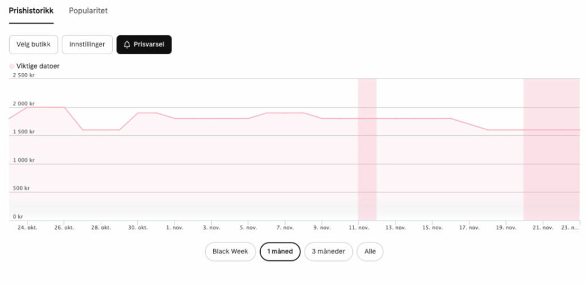Click the Viktige datoer legend label
This screenshot has height=284, width=586.
tap(38, 66)
